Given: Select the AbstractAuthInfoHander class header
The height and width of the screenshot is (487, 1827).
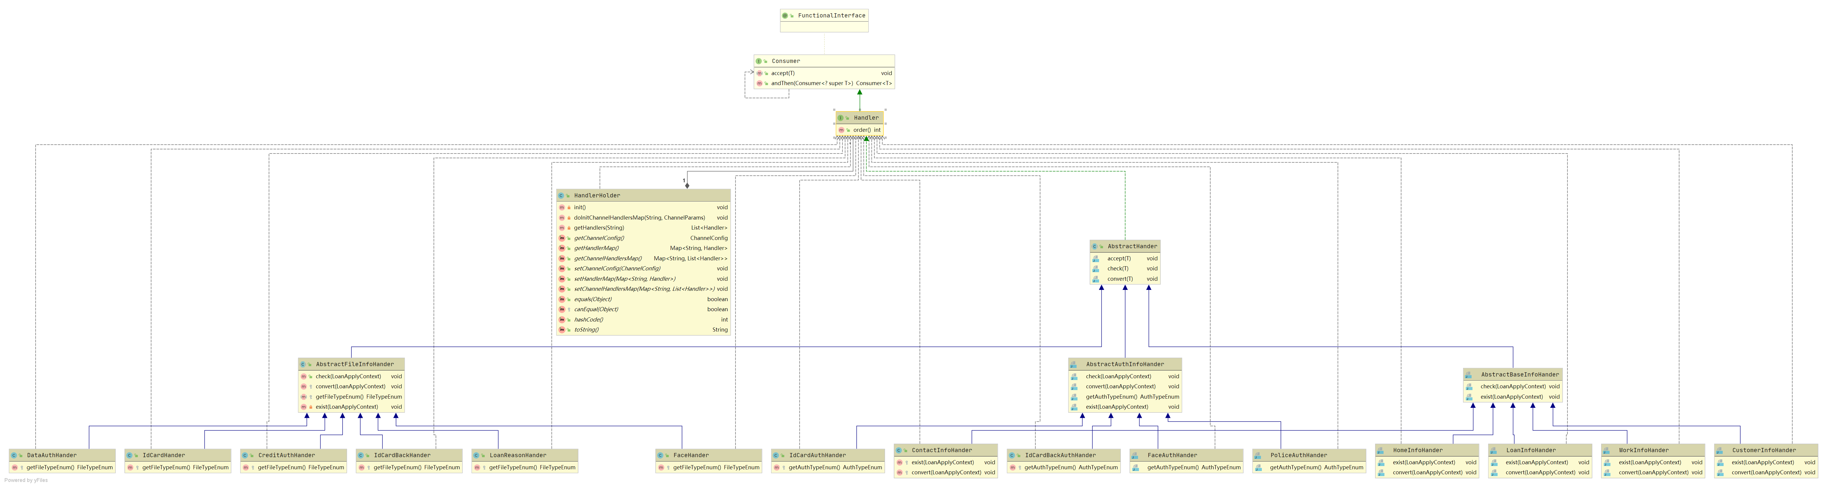Looking at the screenshot, I should pyautogui.click(x=1124, y=364).
